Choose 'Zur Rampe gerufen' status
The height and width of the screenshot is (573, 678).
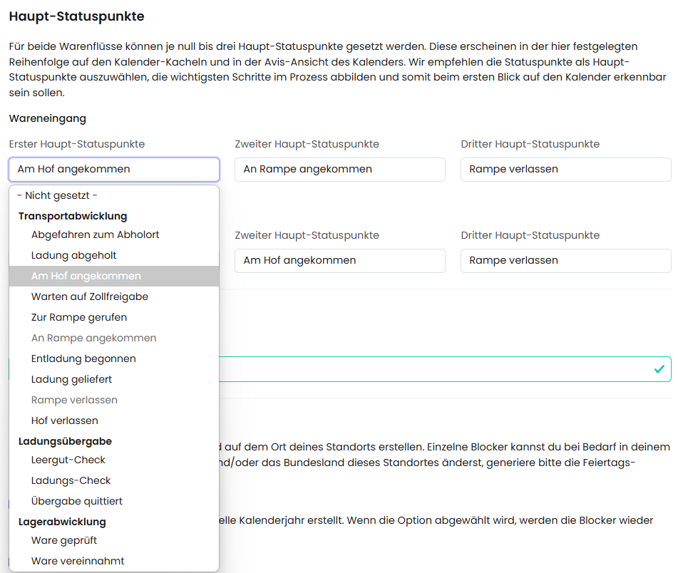(78, 317)
